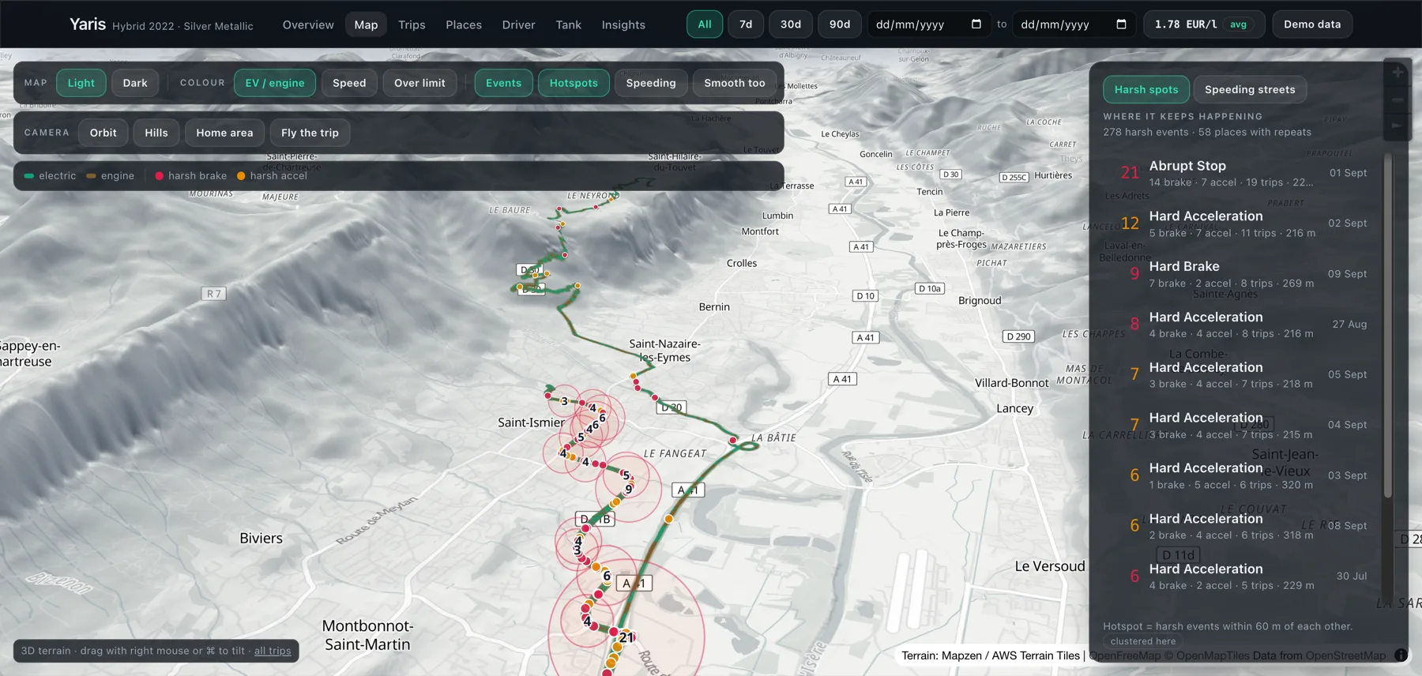
Task: Select the 7d time range
Action: coord(746,24)
